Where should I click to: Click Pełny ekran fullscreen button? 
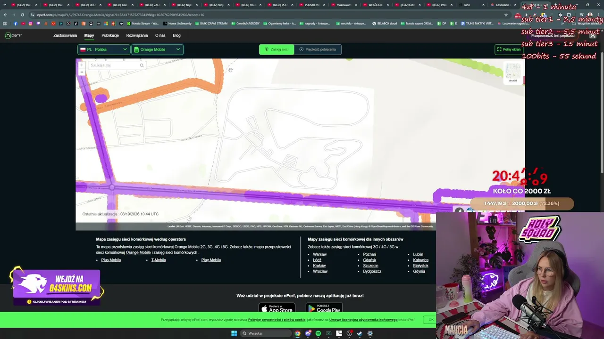[x=509, y=49]
